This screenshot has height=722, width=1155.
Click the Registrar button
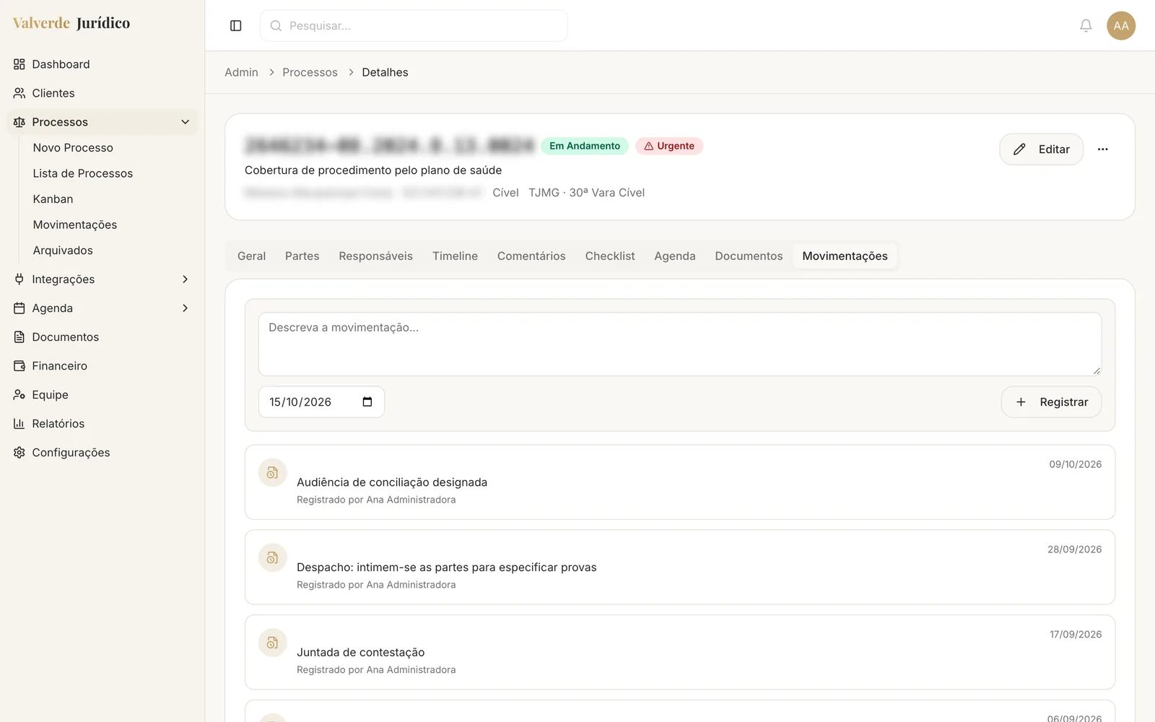coord(1051,402)
